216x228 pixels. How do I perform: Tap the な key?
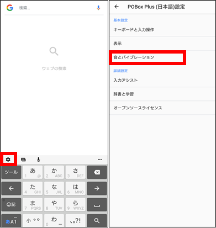pos(54,188)
